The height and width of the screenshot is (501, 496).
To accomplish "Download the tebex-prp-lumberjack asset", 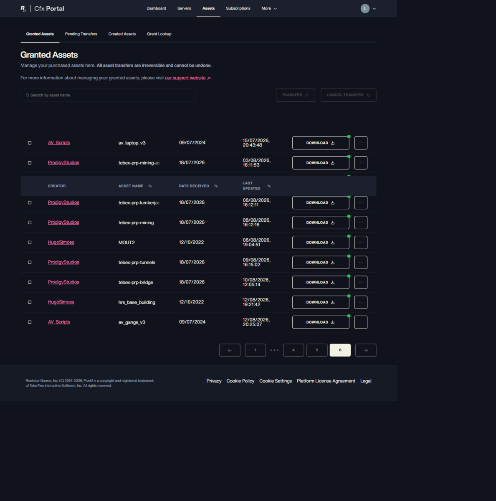I will click(321, 202).
